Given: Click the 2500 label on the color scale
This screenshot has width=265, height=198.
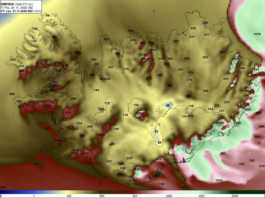Looking at the screenshot, I should point(235,196).
